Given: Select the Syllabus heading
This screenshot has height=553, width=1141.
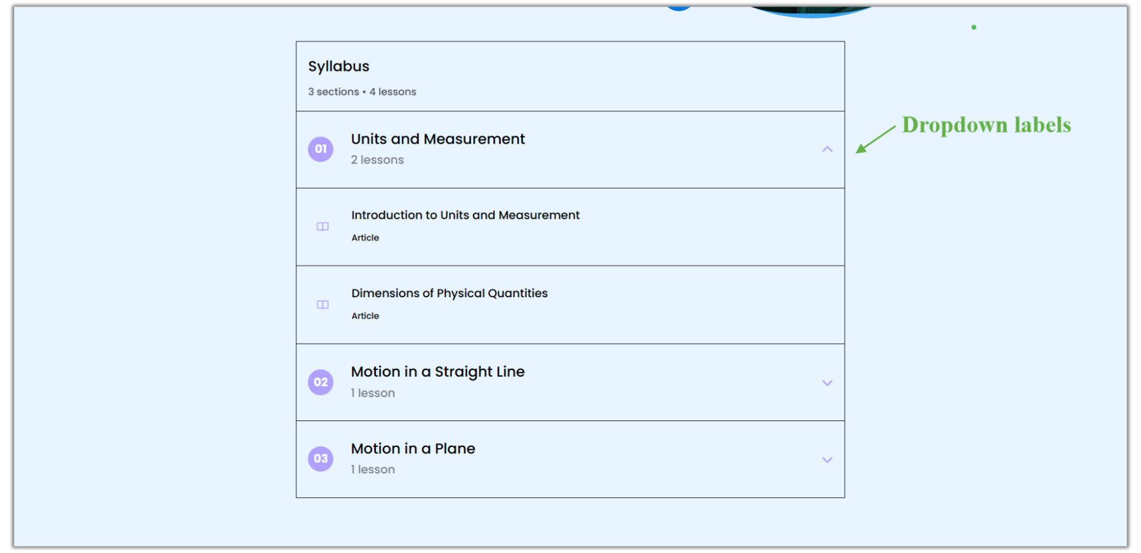Looking at the screenshot, I should tap(338, 66).
